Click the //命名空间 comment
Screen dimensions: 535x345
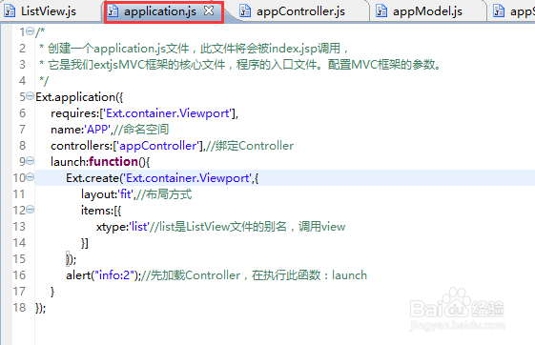(x=141, y=130)
